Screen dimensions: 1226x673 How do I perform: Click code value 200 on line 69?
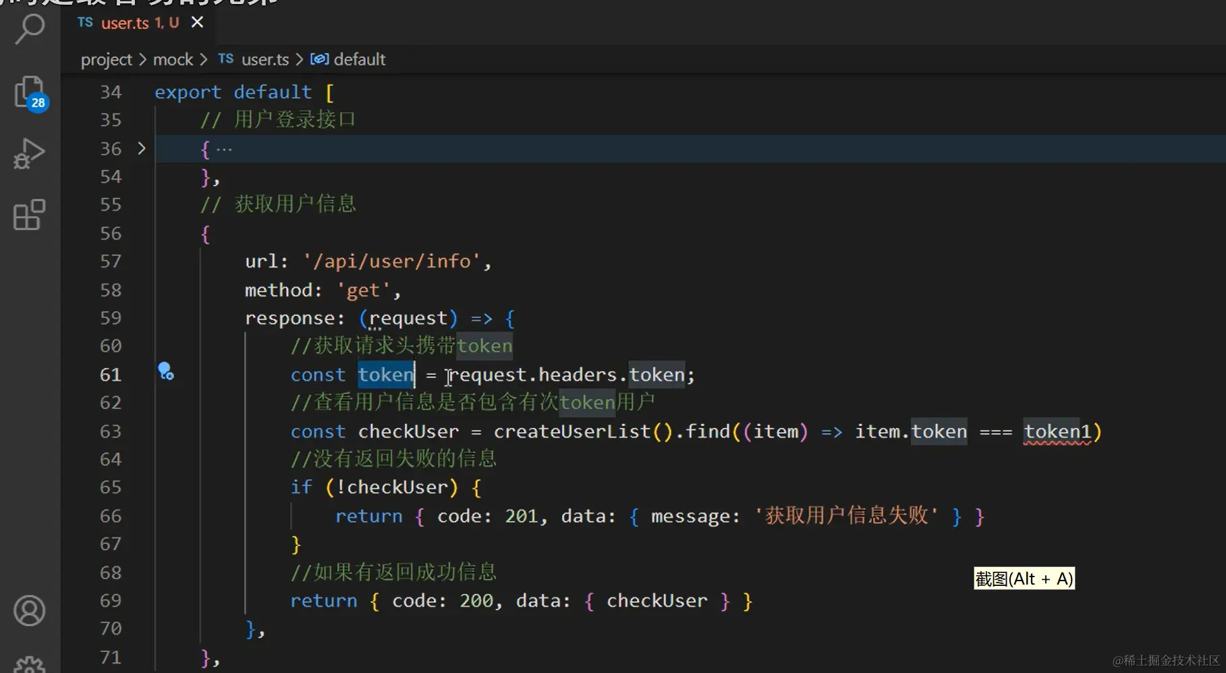[x=476, y=601]
